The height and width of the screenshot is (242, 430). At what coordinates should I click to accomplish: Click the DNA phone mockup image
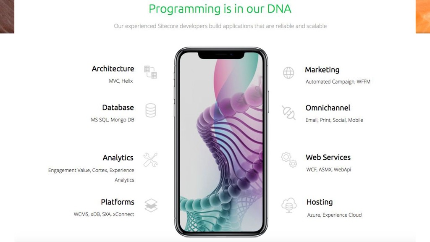(221, 142)
